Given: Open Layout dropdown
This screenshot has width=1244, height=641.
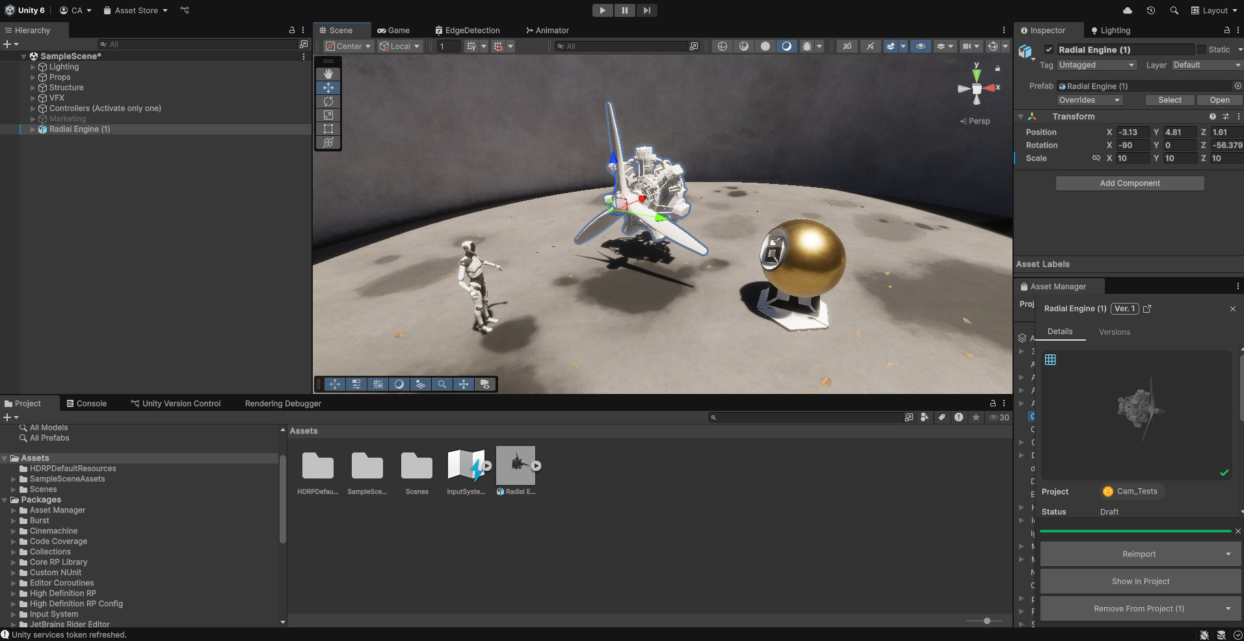Looking at the screenshot, I should click(1214, 10).
